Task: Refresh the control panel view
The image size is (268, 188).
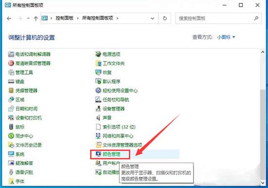Action: [x=165, y=18]
